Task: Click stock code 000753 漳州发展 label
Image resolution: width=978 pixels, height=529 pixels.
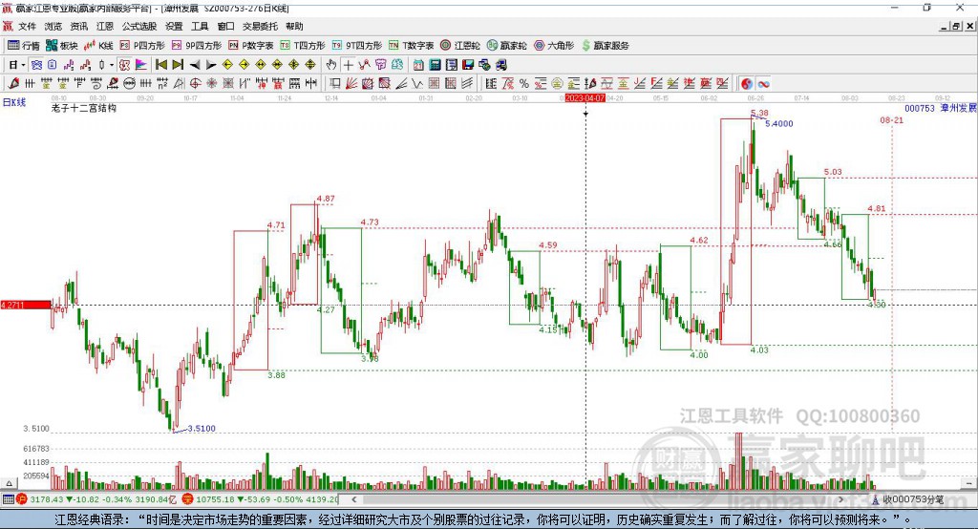Action: coord(941,109)
